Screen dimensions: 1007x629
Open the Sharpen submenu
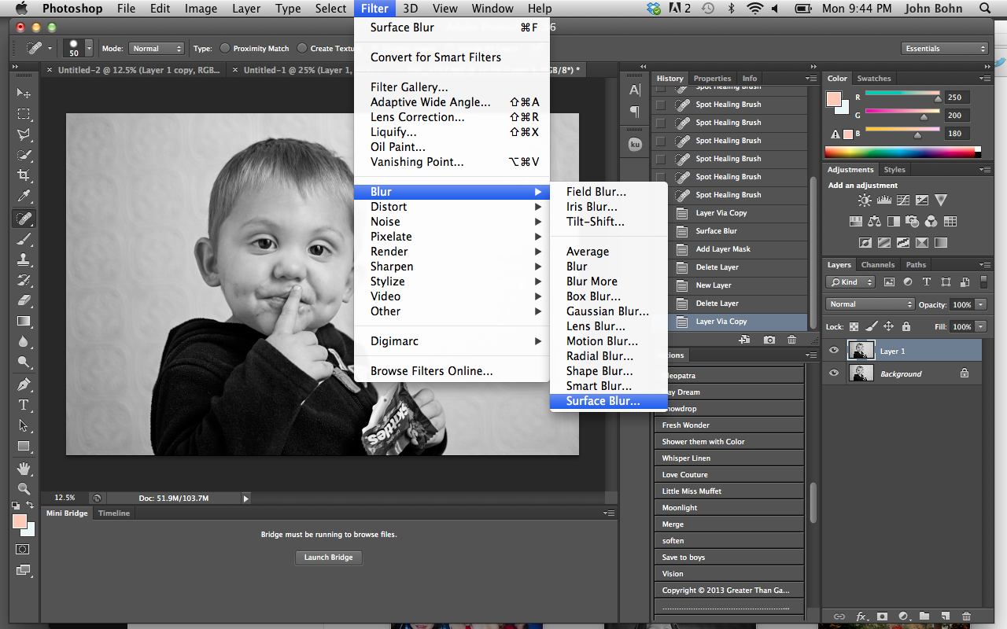pyautogui.click(x=452, y=267)
